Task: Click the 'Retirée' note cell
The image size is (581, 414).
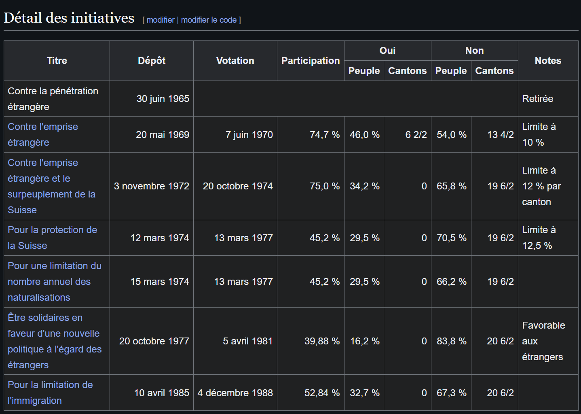Action: pos(548,99)
